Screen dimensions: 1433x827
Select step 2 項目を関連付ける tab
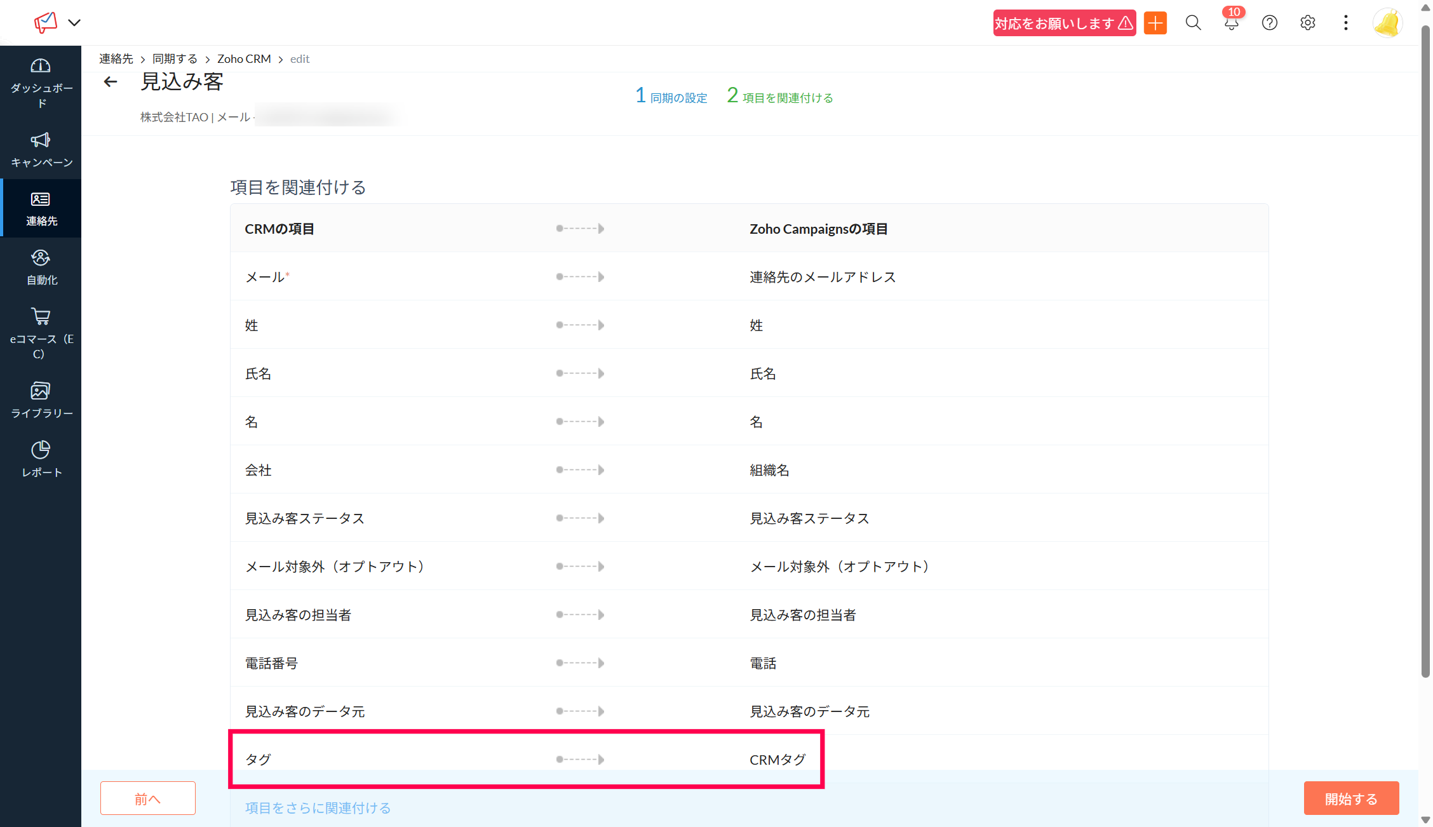[780, 97]
